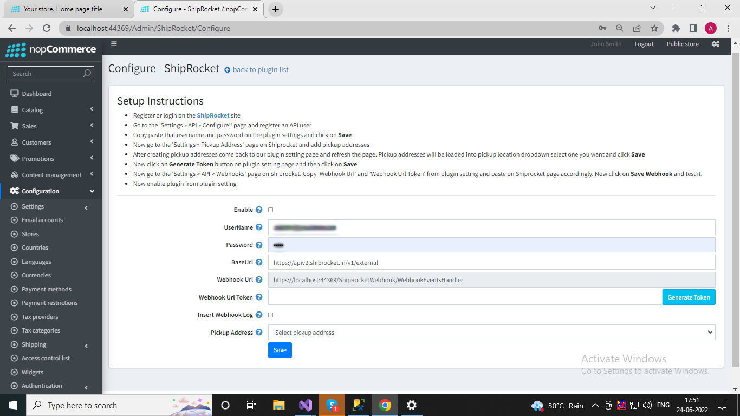Open File Explorer from taskbar
Screen dimensions: 740x416
click(x=279, y=405)
